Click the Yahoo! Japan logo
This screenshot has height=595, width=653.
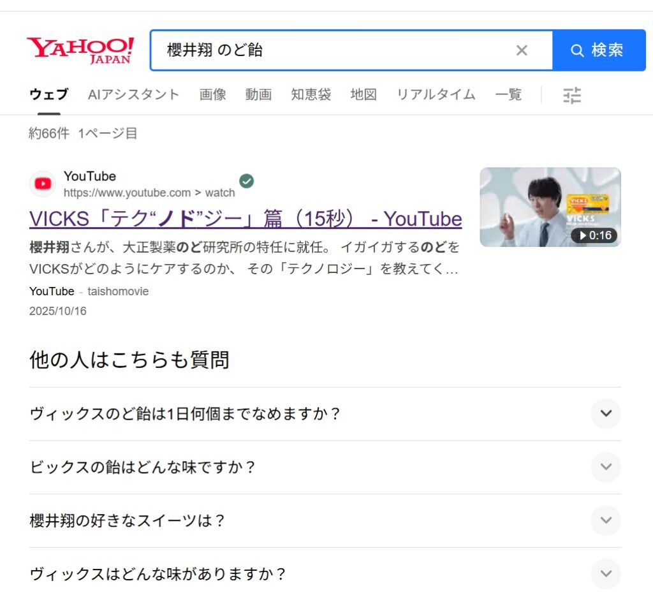tap(80, 50)
